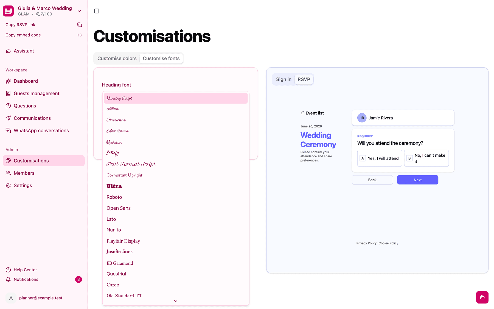Select answer A Yes, I will attend
This screenshot has width=494, height=309.
coord(380,158)
